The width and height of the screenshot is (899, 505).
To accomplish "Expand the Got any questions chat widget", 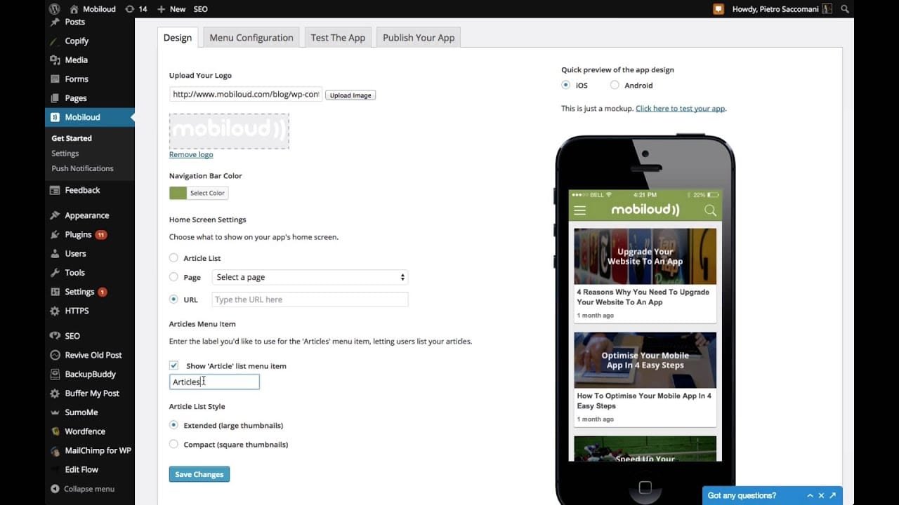I will (832, 495).
